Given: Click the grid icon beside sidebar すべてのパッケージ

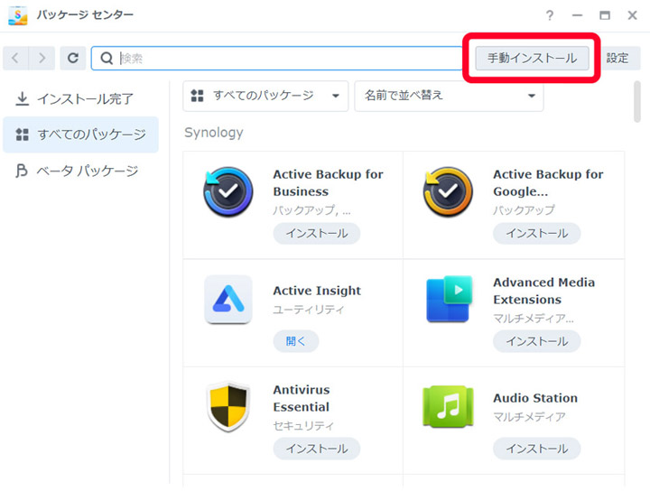Looking at the screenshot, I should click(22, 134).
